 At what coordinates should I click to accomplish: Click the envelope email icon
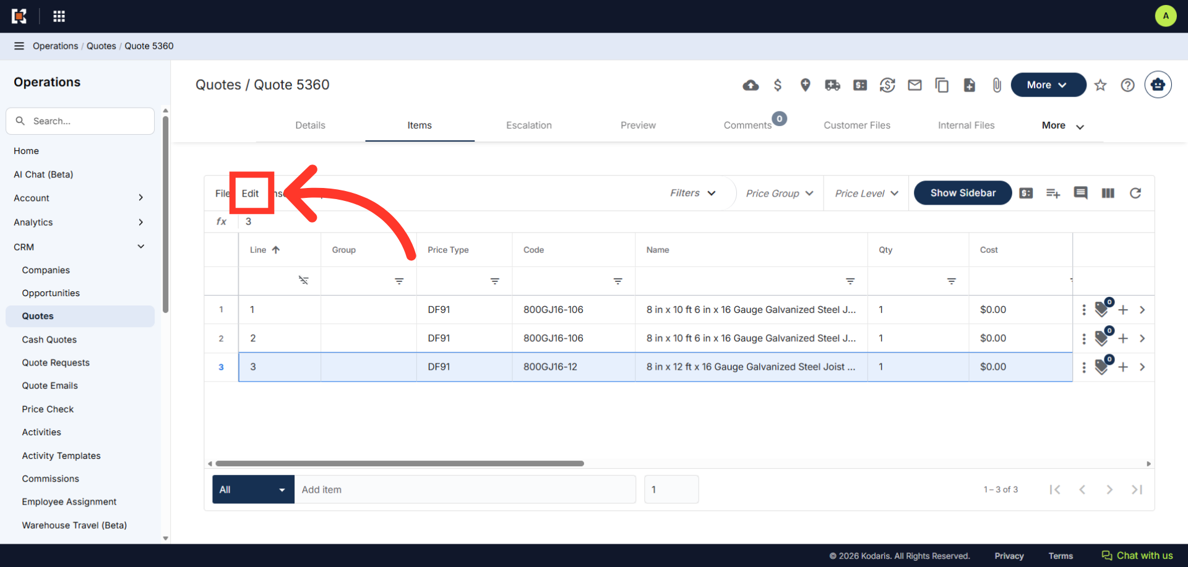[x=915, y=85]
